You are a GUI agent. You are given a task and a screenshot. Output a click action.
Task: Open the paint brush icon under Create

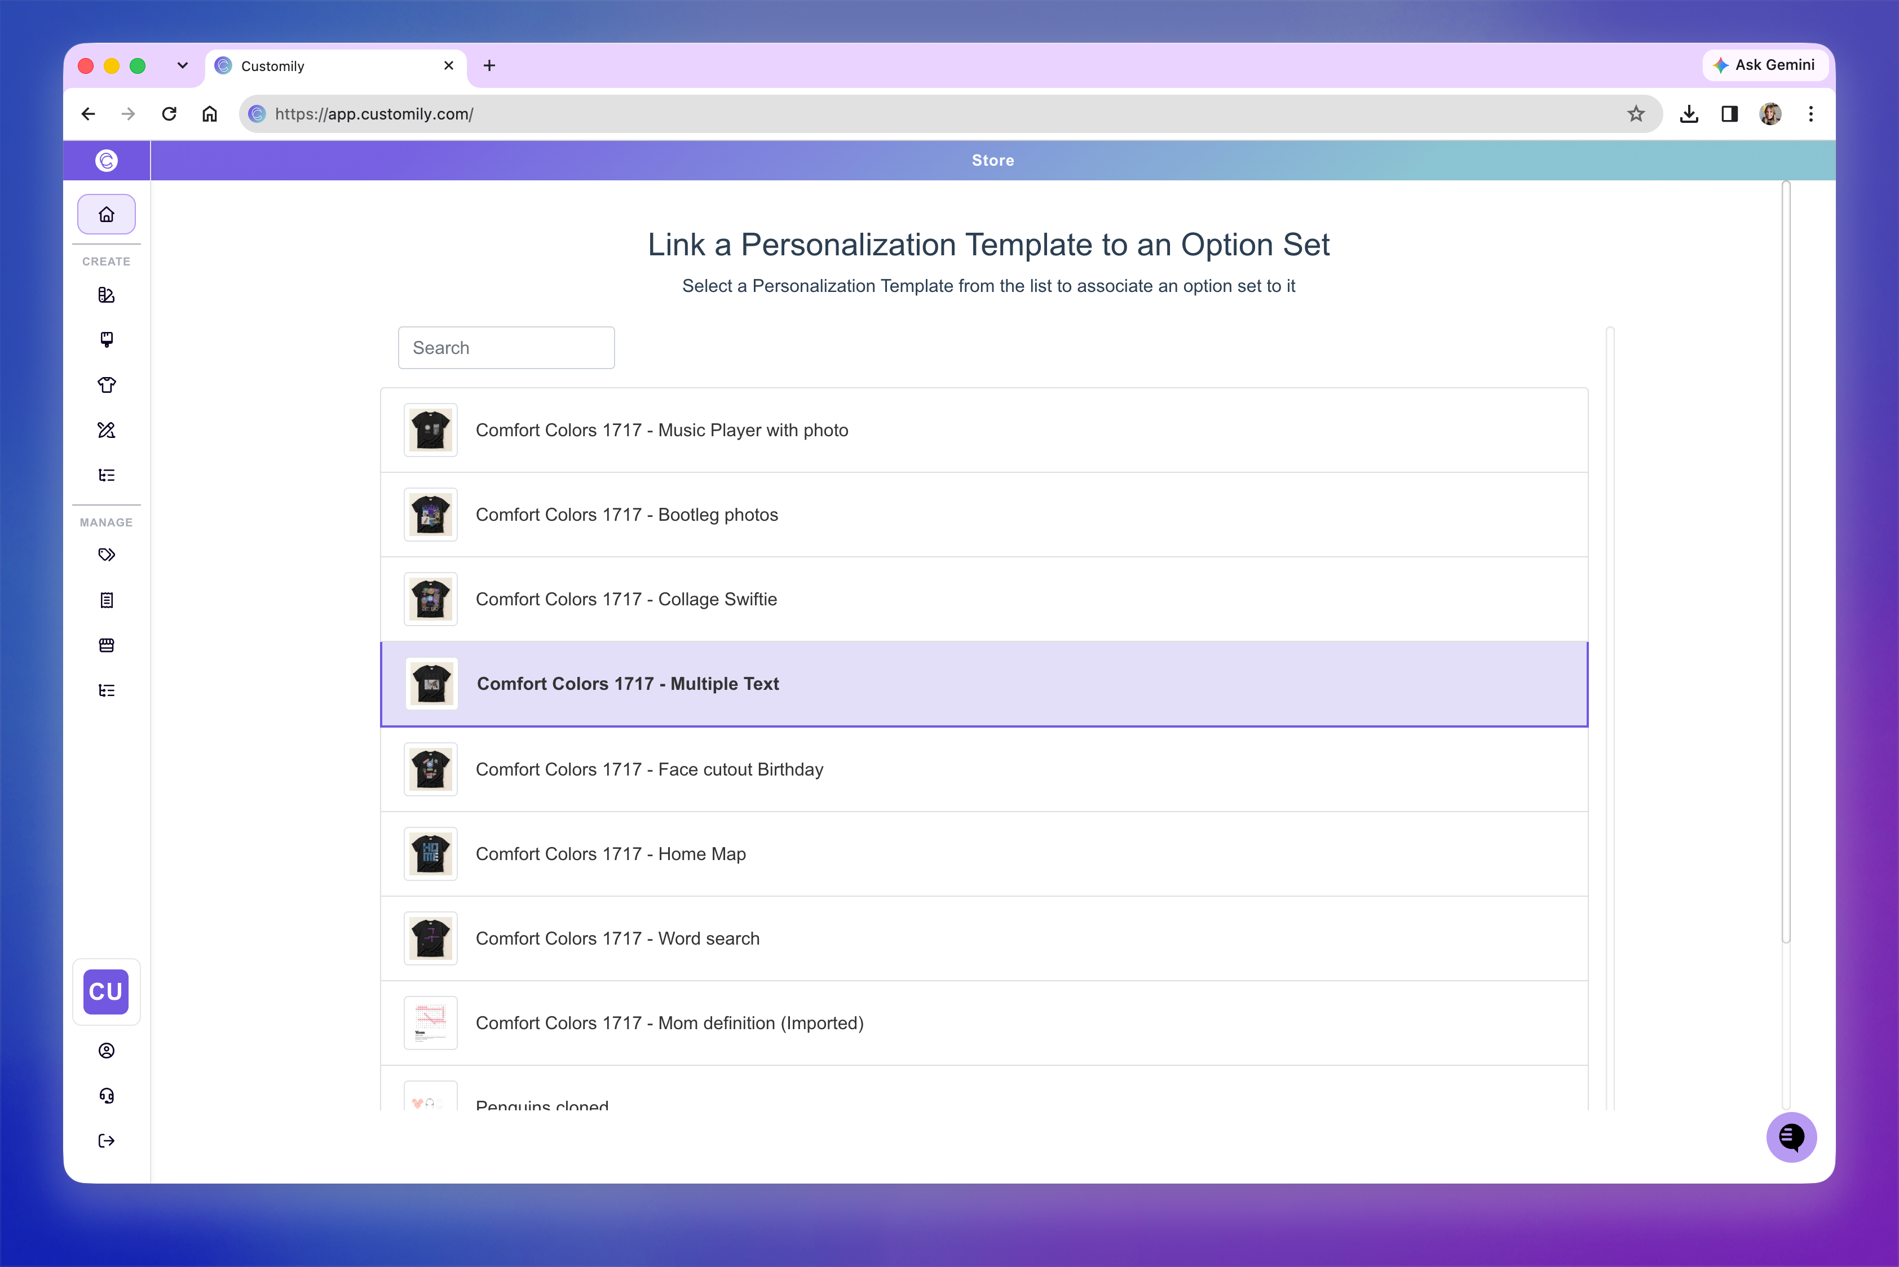pyautogui.click(x=106, y=339)
